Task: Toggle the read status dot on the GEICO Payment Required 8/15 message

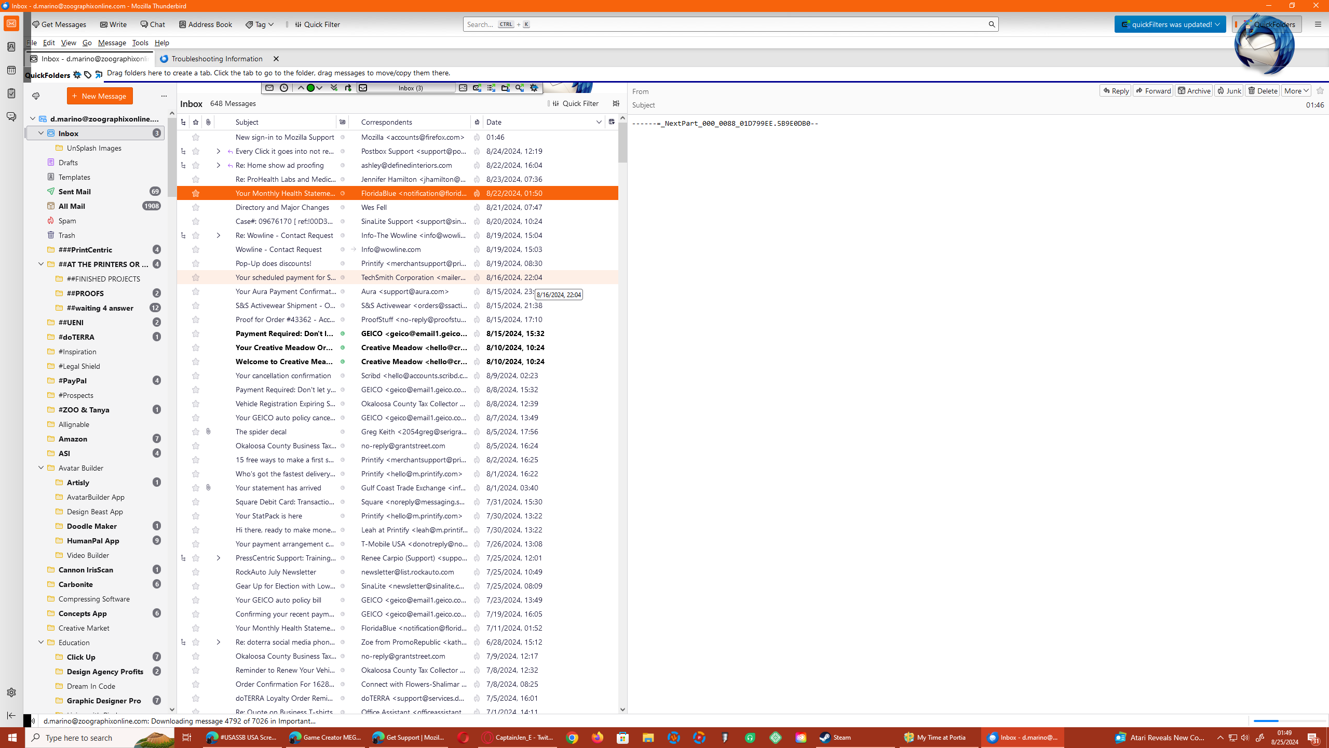Action: coord(343,333)
